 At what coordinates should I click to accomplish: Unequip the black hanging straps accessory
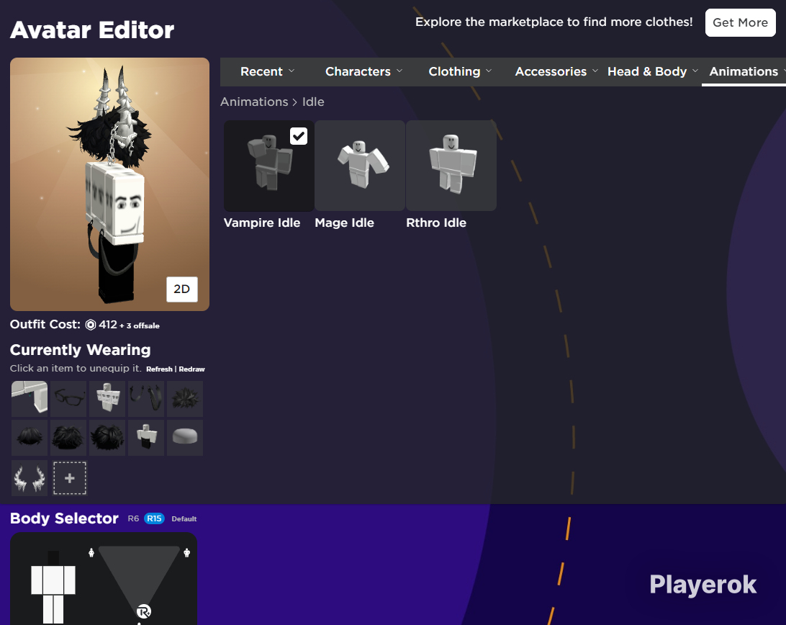click(x=146, y=399)
